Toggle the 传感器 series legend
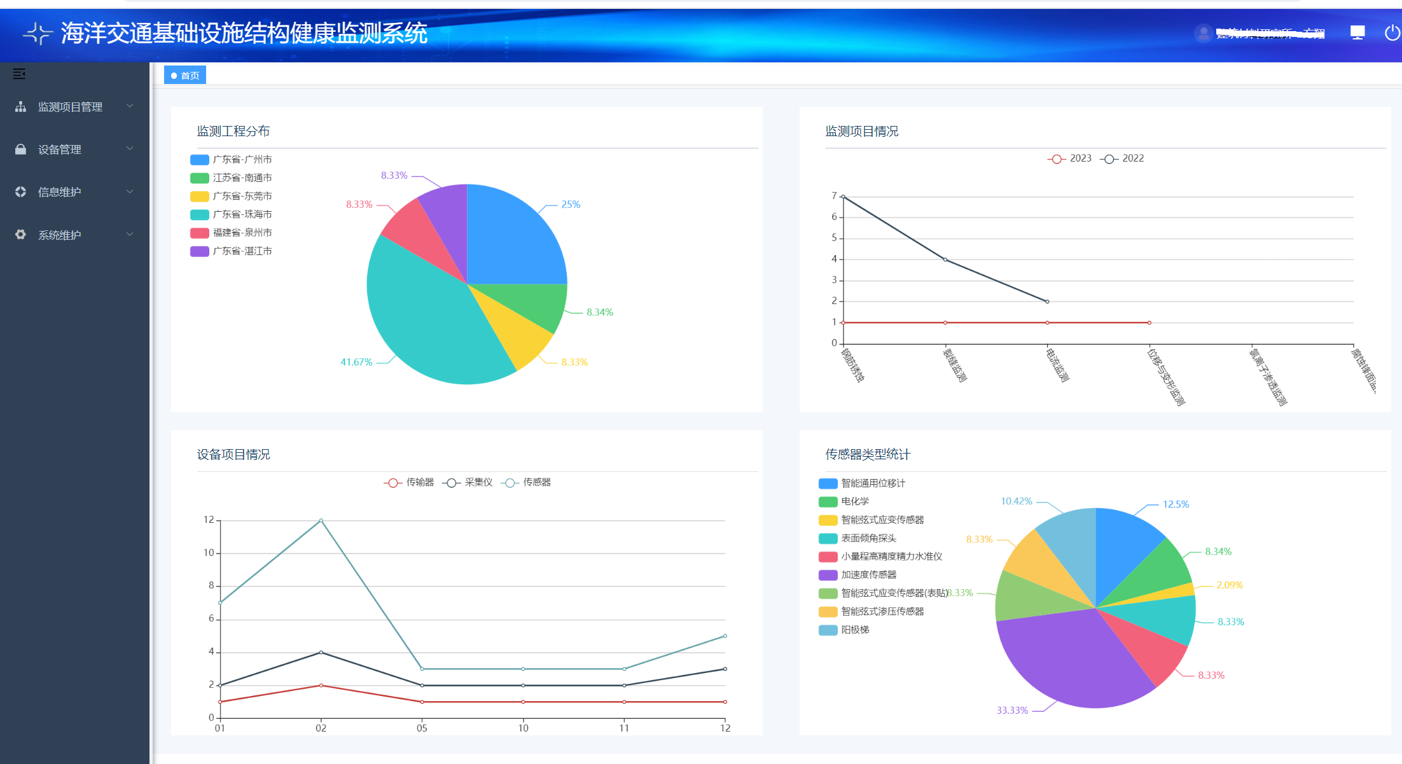 [526, 483]
